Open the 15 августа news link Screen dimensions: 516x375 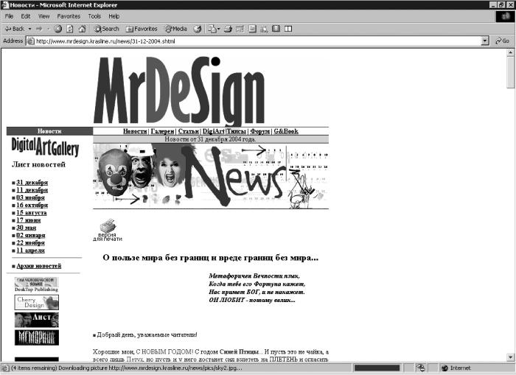32,212
